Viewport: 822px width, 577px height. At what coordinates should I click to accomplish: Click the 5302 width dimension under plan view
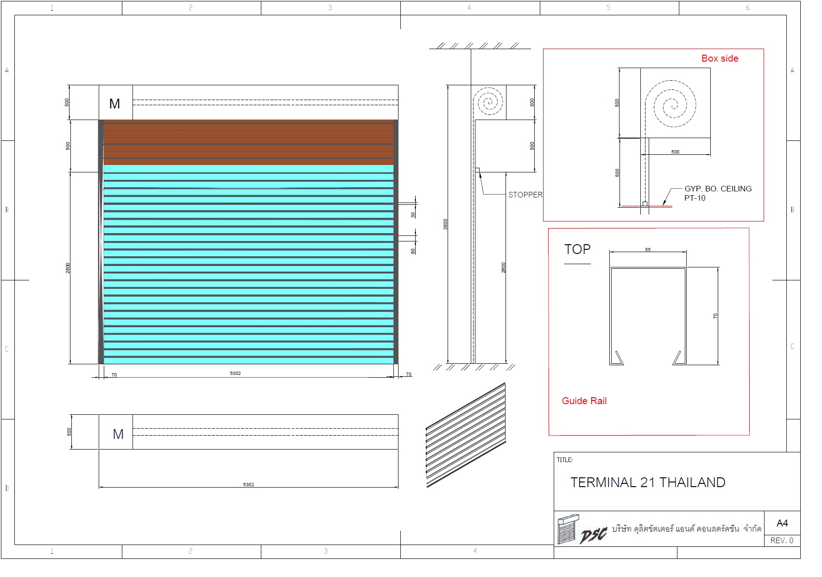[x=248, y=484]
